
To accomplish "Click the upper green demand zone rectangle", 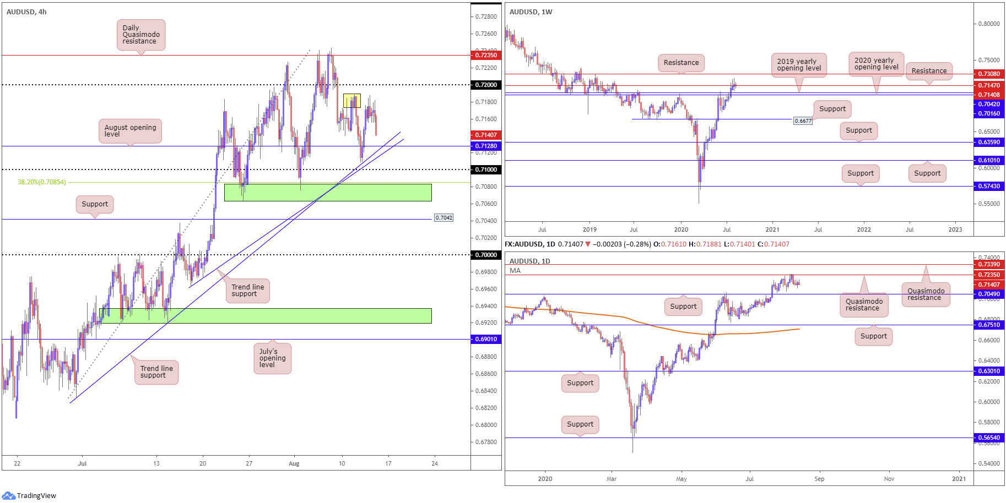I will (x=328, y=192).
